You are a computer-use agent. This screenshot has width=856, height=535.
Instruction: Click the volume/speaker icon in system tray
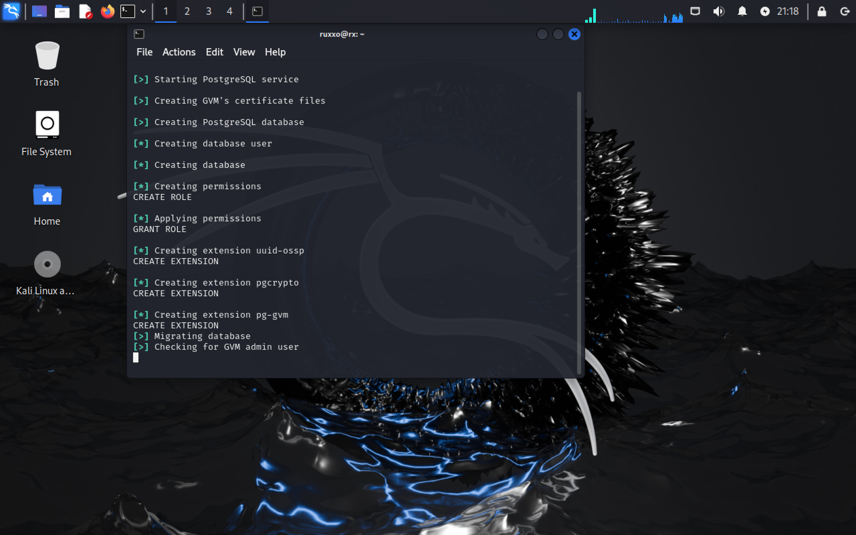point(719,11)
